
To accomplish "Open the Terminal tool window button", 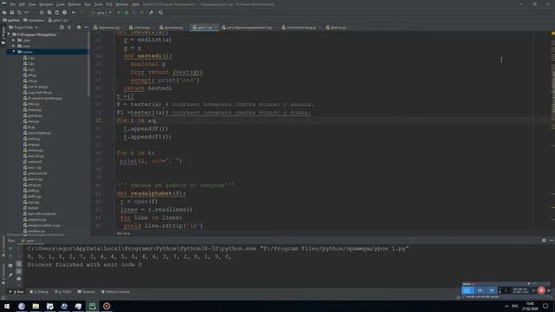I will [87, 292].
